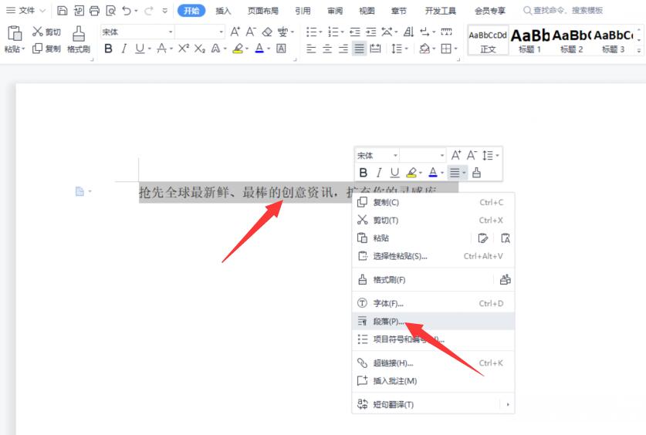Click the undo arrow icon
This screenshot has width=646, height=435.
click(127, 11)
